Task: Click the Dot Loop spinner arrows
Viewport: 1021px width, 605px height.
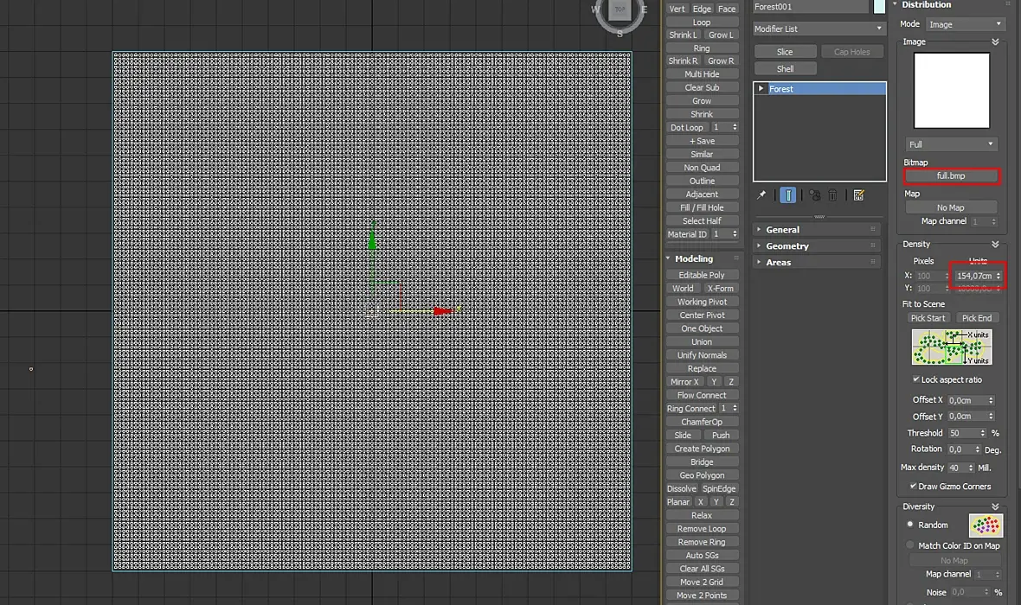Action: pos(735,128)
